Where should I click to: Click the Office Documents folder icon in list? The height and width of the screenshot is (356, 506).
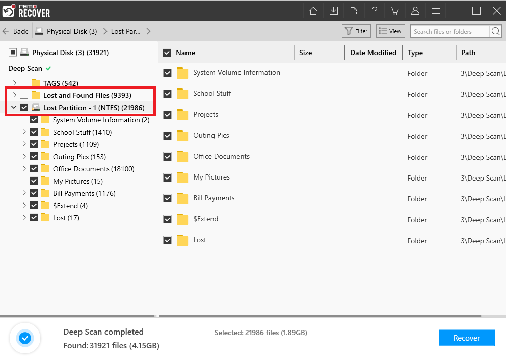pyautogui.click(x=182, y=157)
